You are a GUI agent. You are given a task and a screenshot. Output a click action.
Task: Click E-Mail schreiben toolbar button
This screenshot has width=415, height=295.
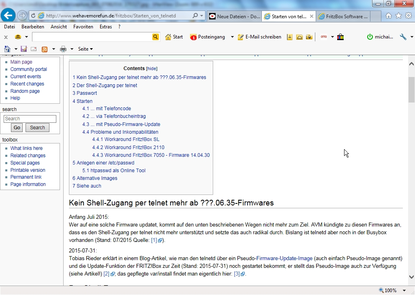tap(259, 37)
